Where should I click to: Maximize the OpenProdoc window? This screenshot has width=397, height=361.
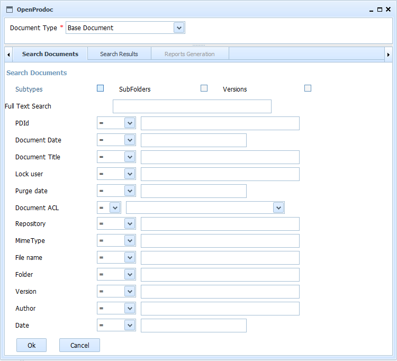(380, 10)
